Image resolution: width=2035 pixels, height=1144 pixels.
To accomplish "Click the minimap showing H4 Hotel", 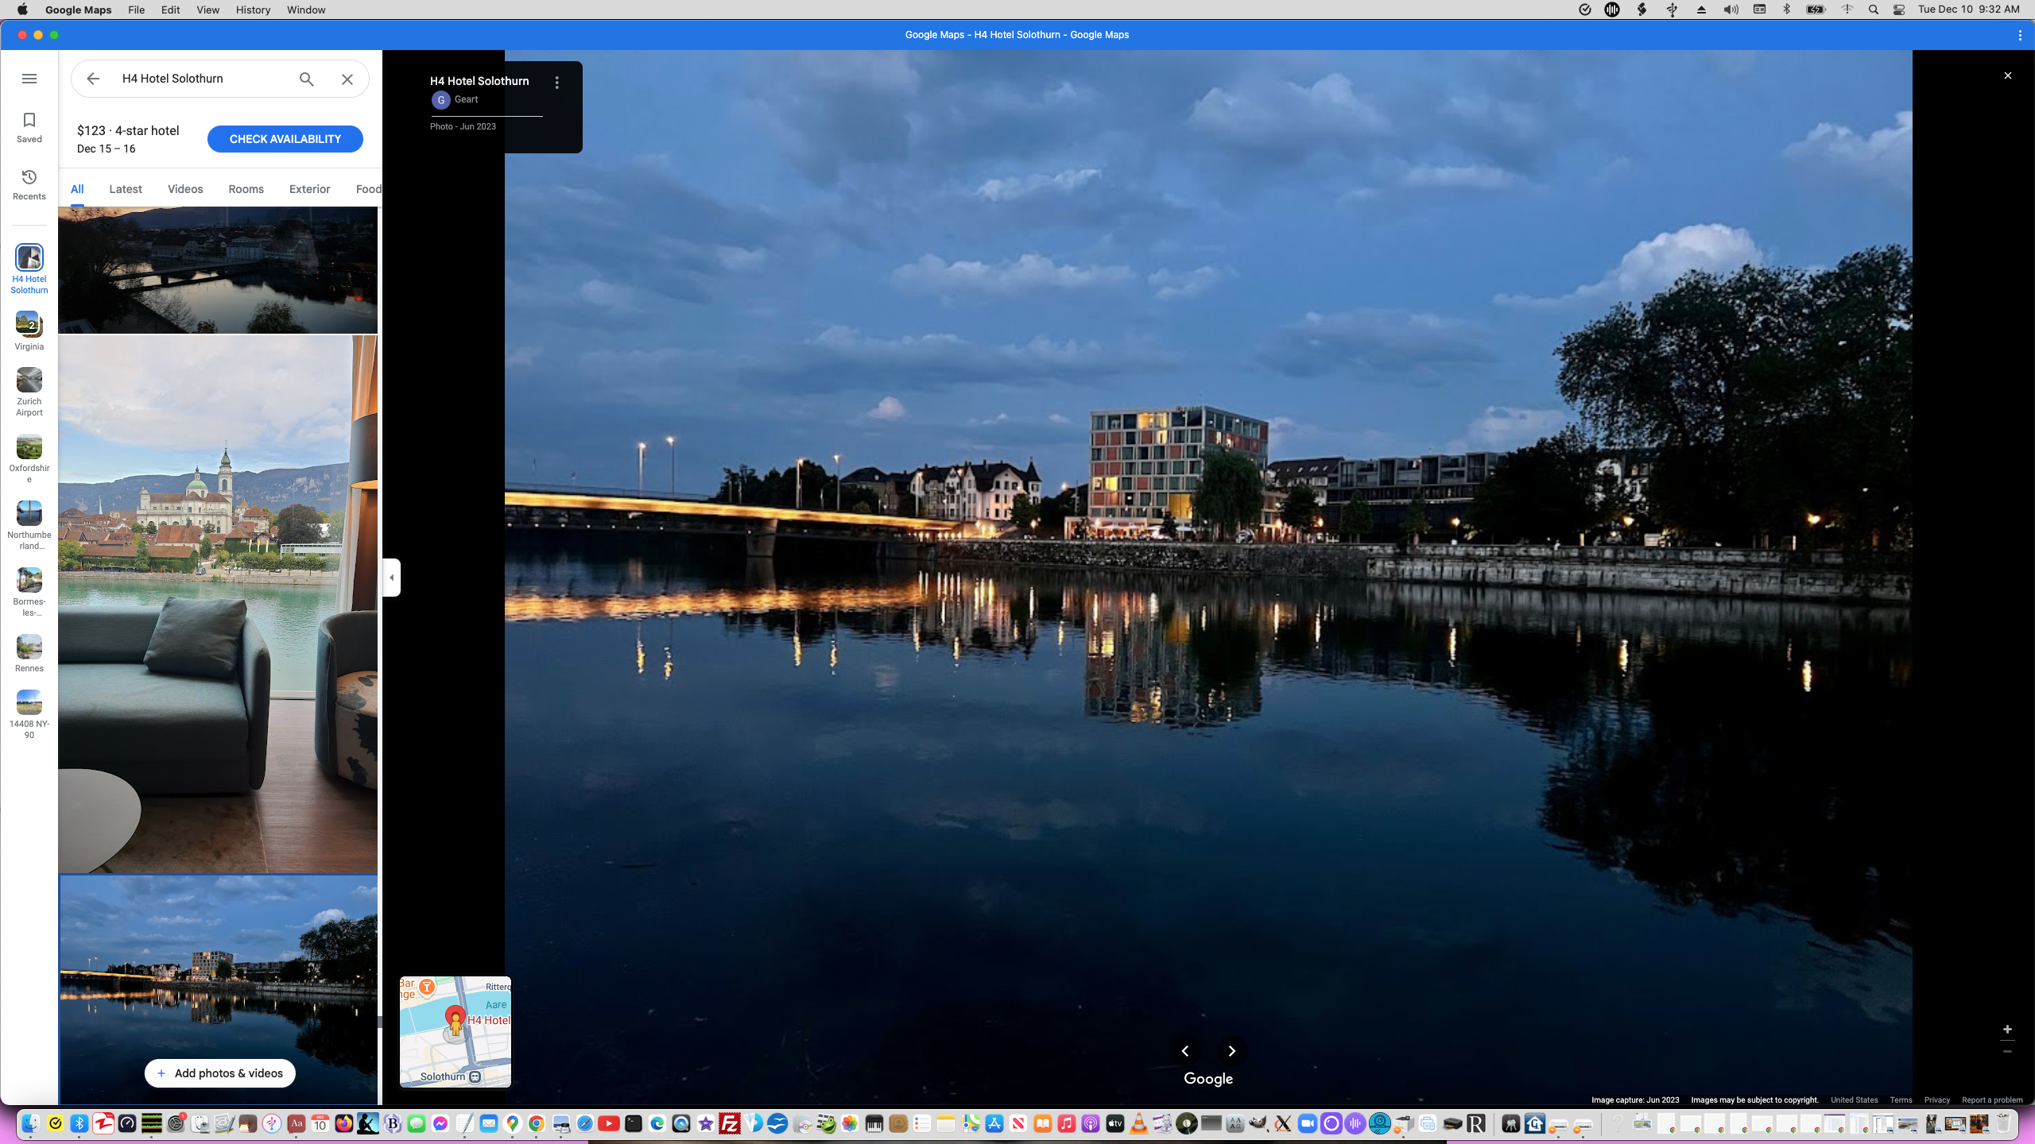I will coord(455,1031).
